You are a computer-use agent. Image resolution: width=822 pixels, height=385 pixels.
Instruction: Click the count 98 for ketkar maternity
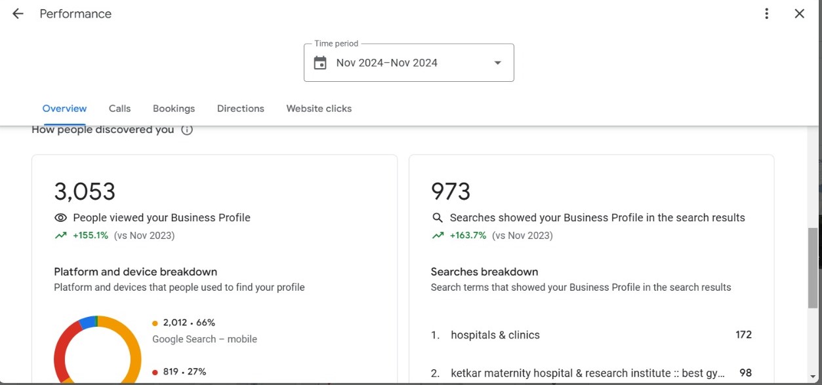(x=745, y=373)
